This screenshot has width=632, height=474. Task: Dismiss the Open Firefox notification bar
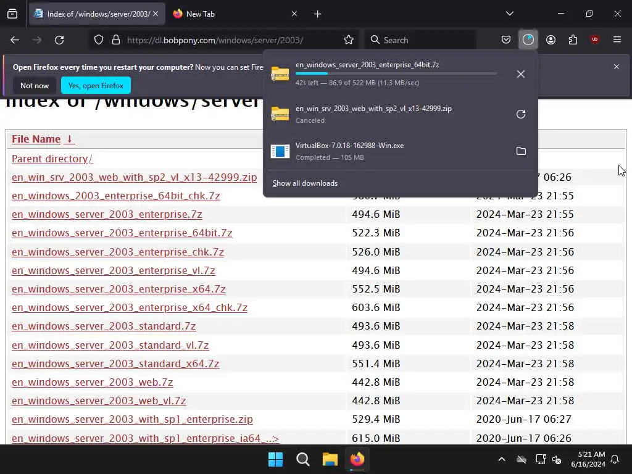point(617,67)
